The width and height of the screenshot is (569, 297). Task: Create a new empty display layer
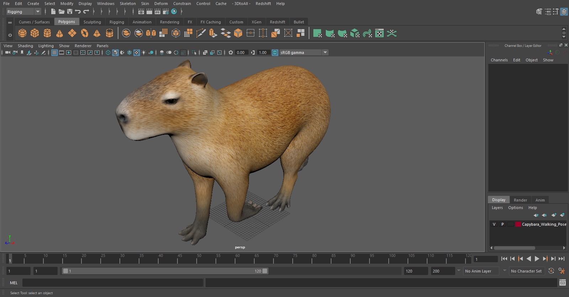pos(554,215)
